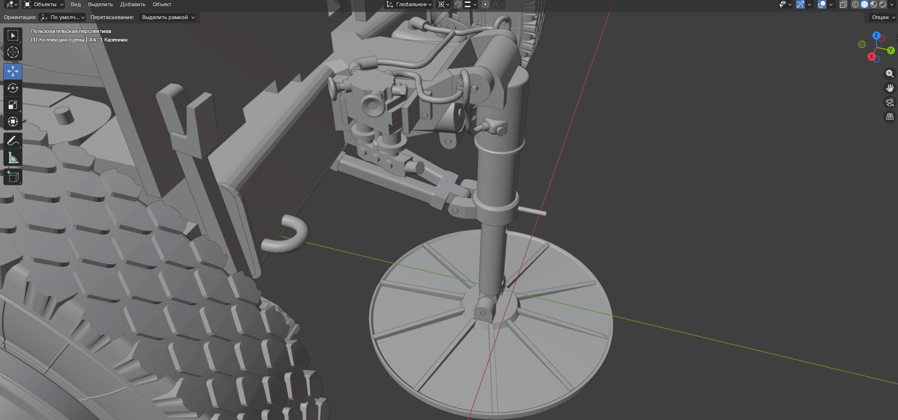Toggle show gizmos button

800,4
